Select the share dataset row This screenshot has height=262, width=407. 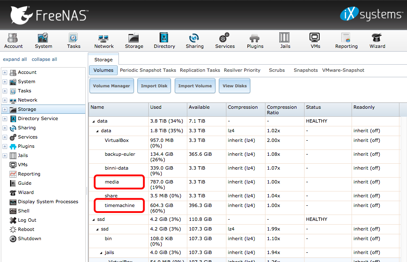point(244,196)
